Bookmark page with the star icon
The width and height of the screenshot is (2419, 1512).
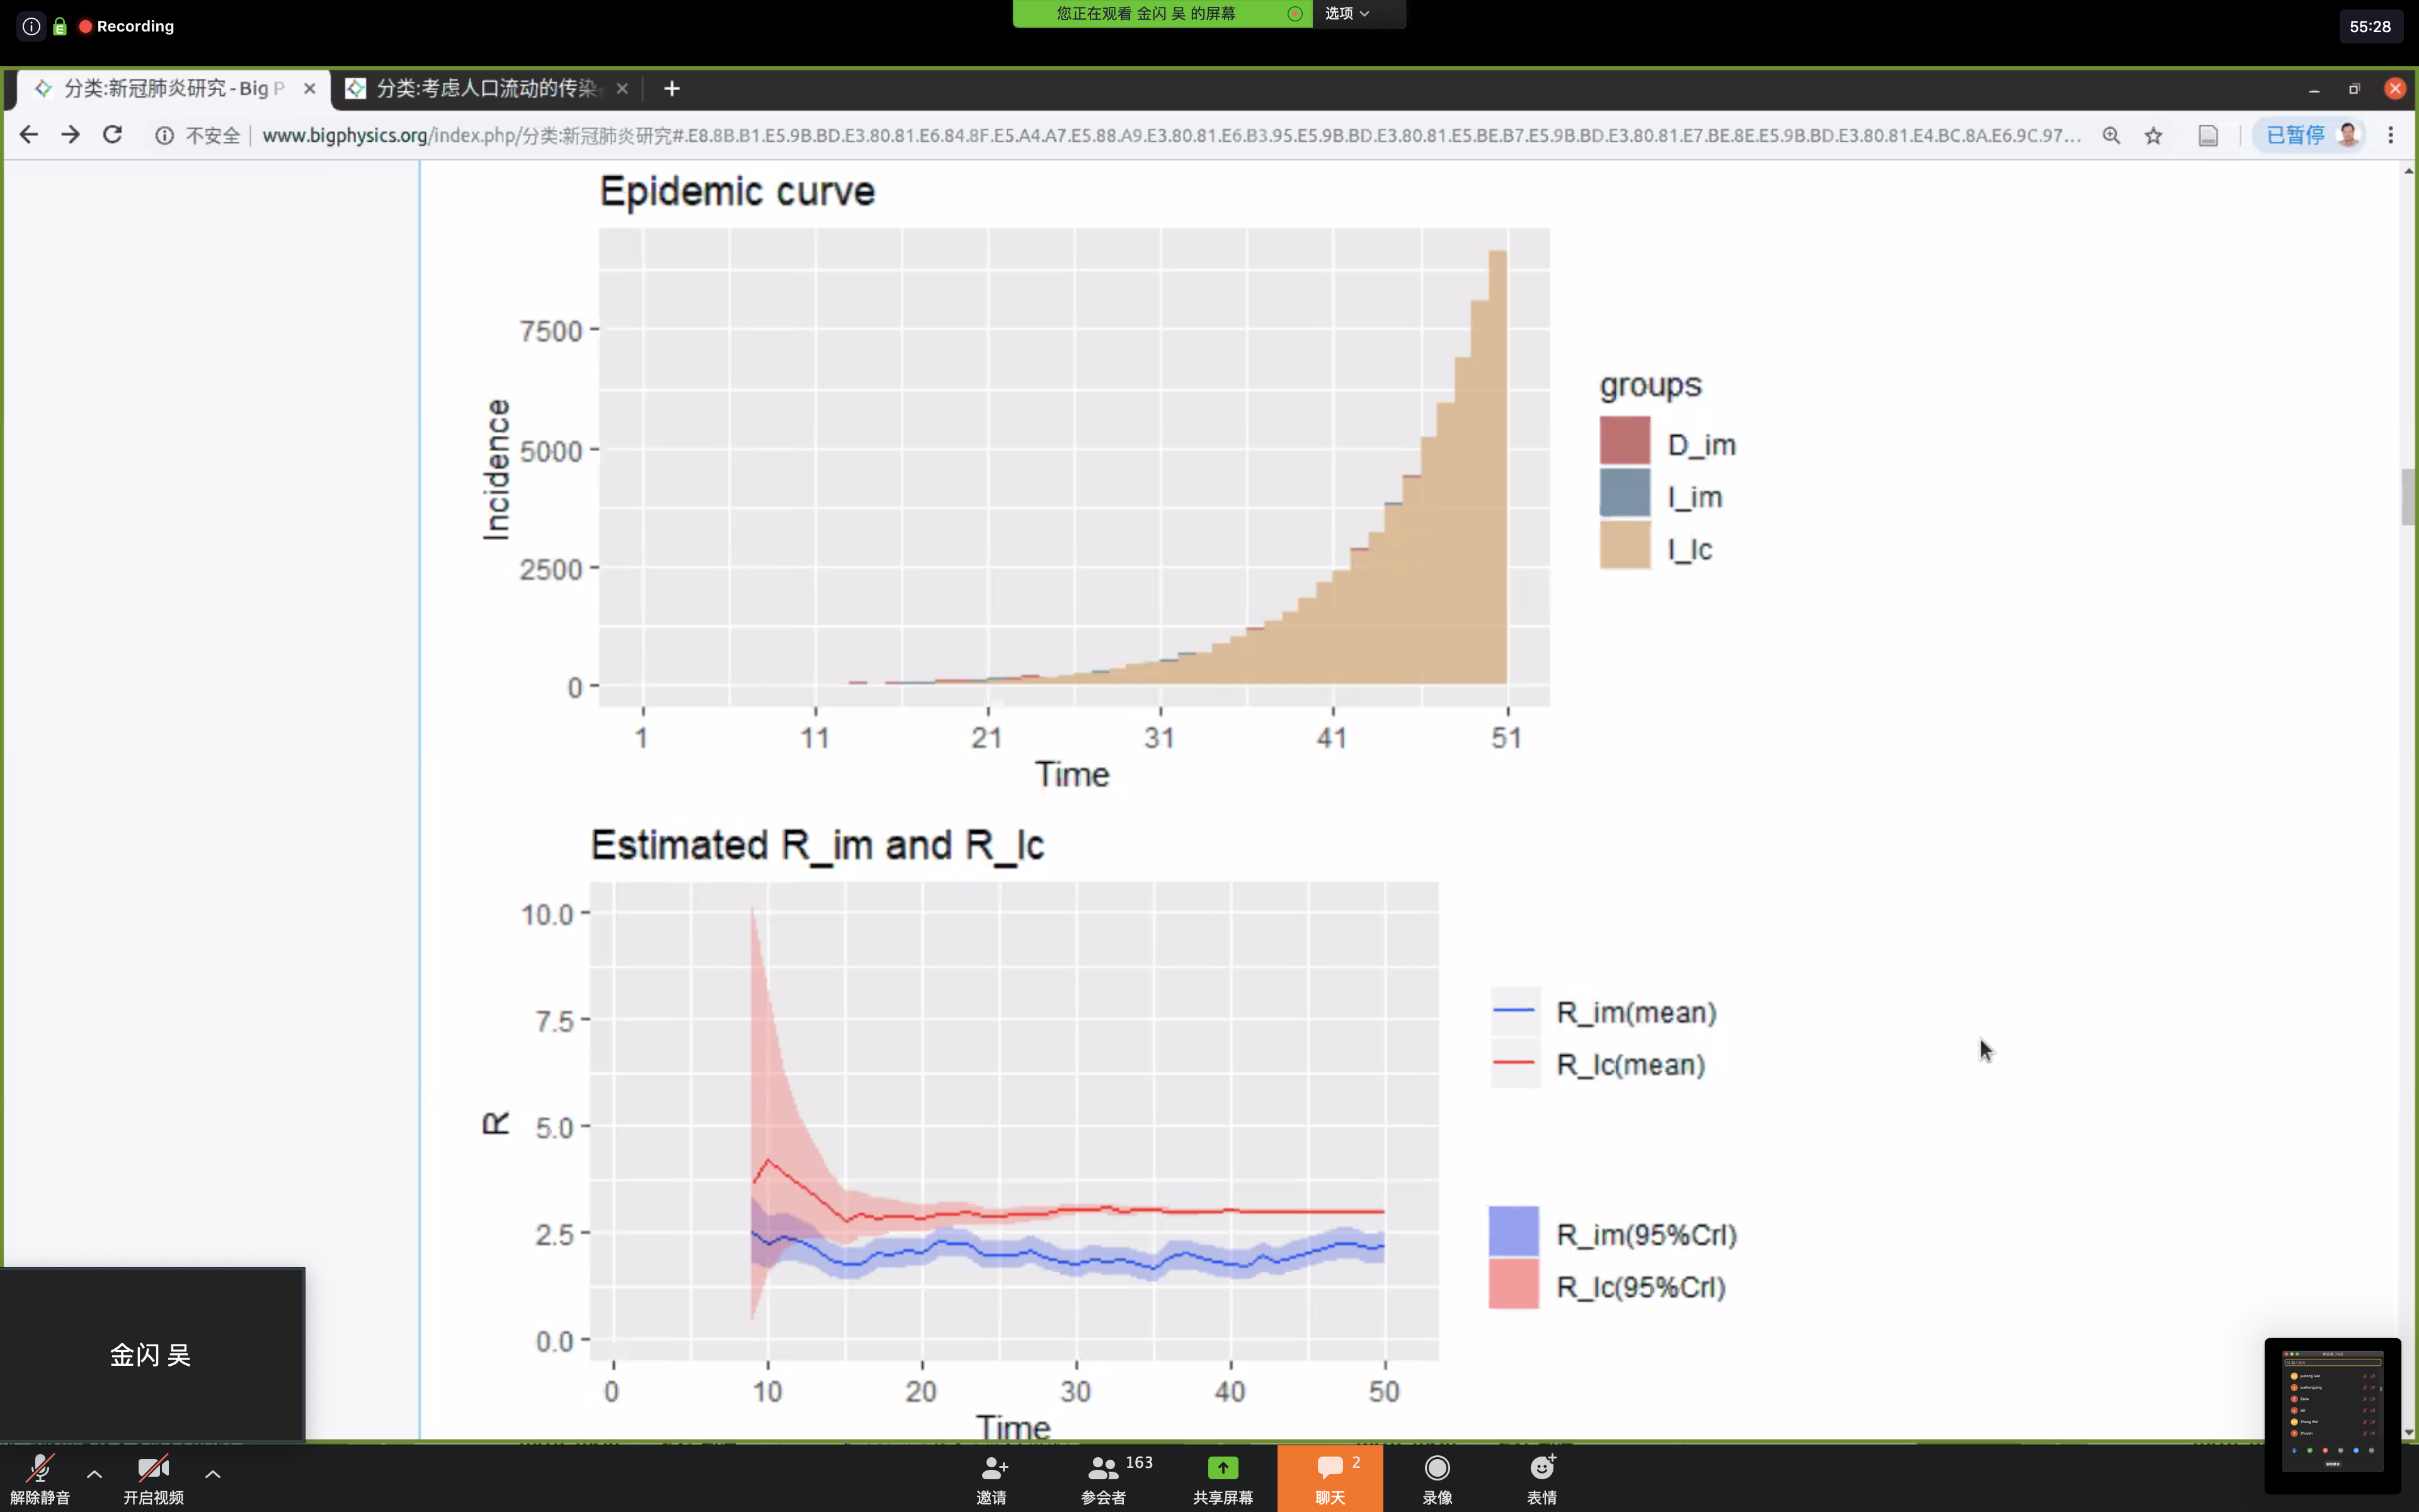click(2153, 136)
